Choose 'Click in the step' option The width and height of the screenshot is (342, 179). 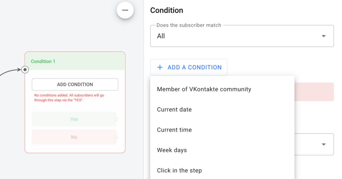point(179,170)
